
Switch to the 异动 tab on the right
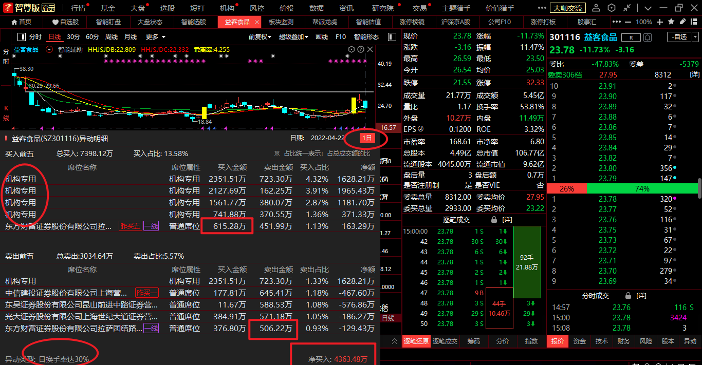690,341
